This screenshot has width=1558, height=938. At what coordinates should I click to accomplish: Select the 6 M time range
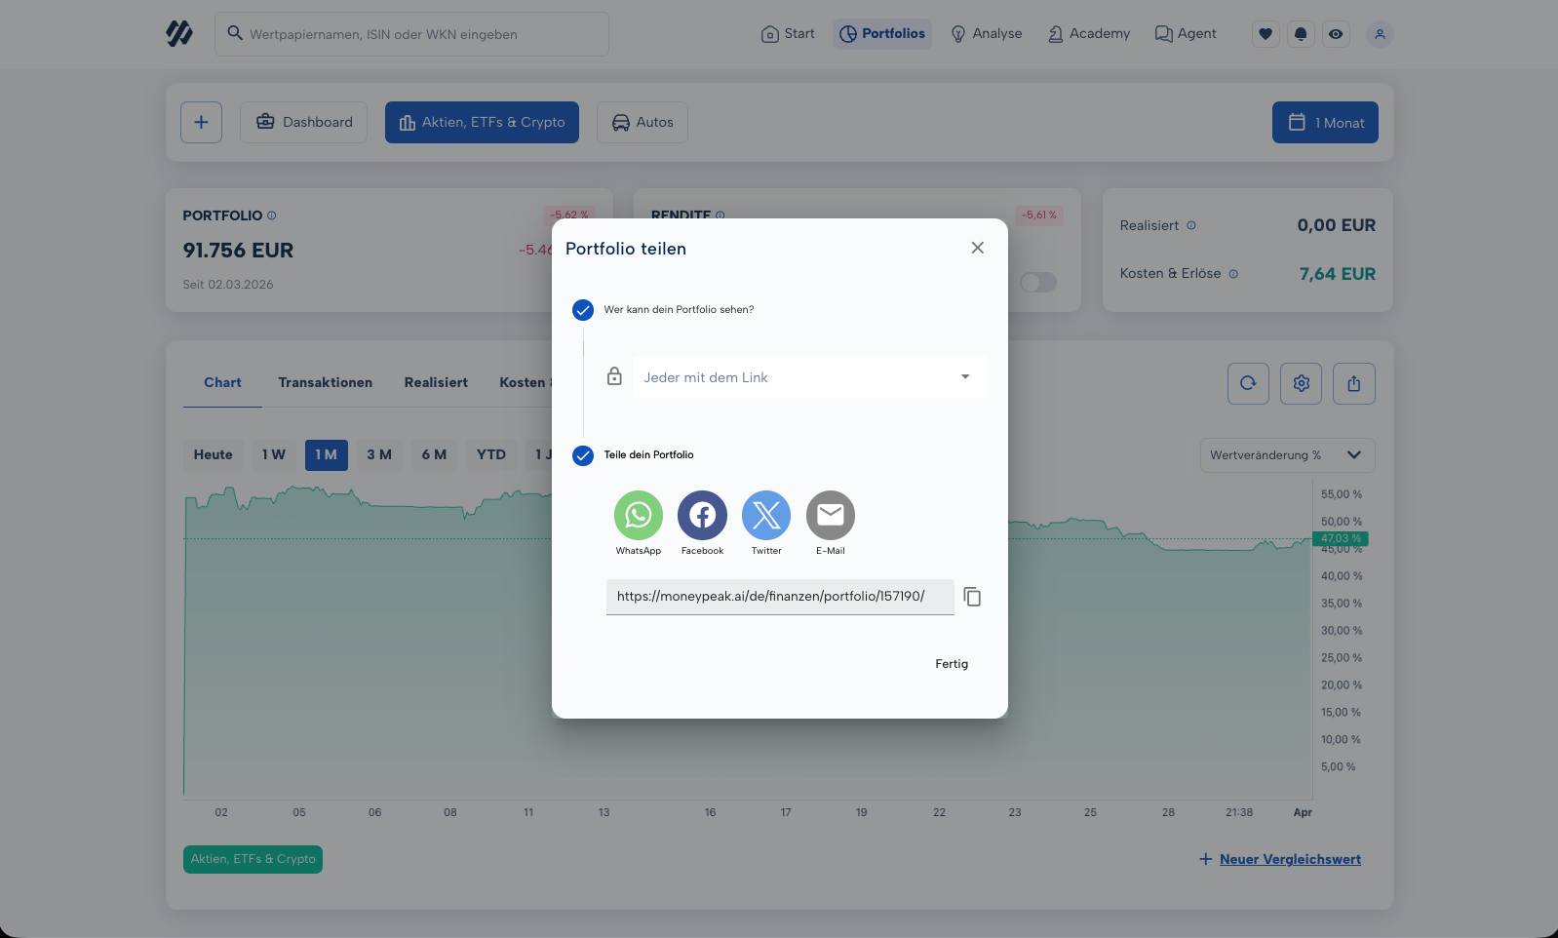434,455
